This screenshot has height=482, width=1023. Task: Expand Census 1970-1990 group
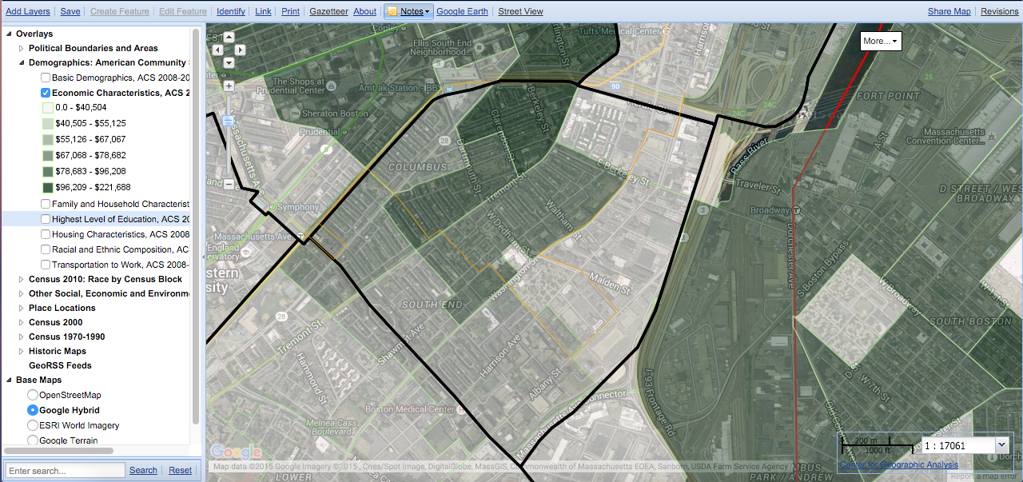coord(22,337)
